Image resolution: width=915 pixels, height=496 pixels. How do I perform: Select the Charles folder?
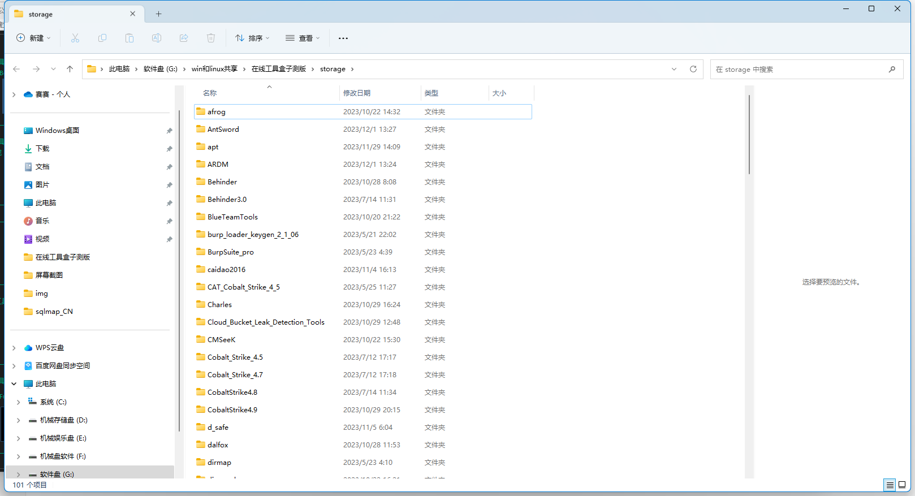pos(363,305)
